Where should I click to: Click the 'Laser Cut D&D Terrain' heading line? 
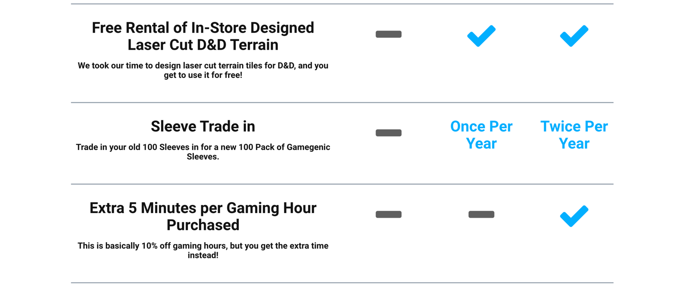[x=203, y=45]
